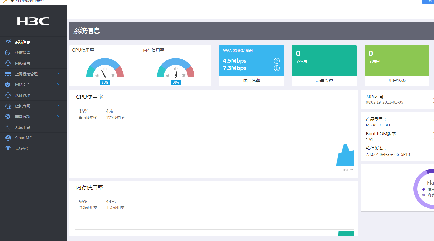434x241 pixels.
Task: Click the 无线AC wifi icon
Action: coord(8,148)
